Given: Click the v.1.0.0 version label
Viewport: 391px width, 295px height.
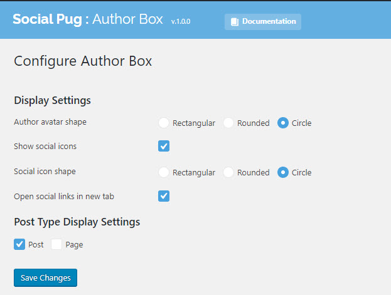Looking at the screenshot, I should tap(181, 22).
